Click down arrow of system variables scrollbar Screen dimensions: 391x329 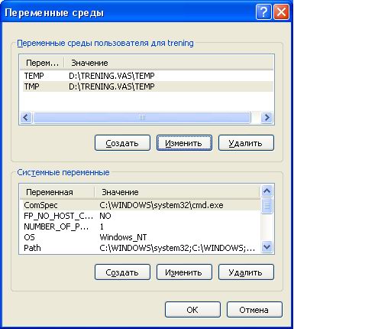pyautogui.click(x=267, y=247)
